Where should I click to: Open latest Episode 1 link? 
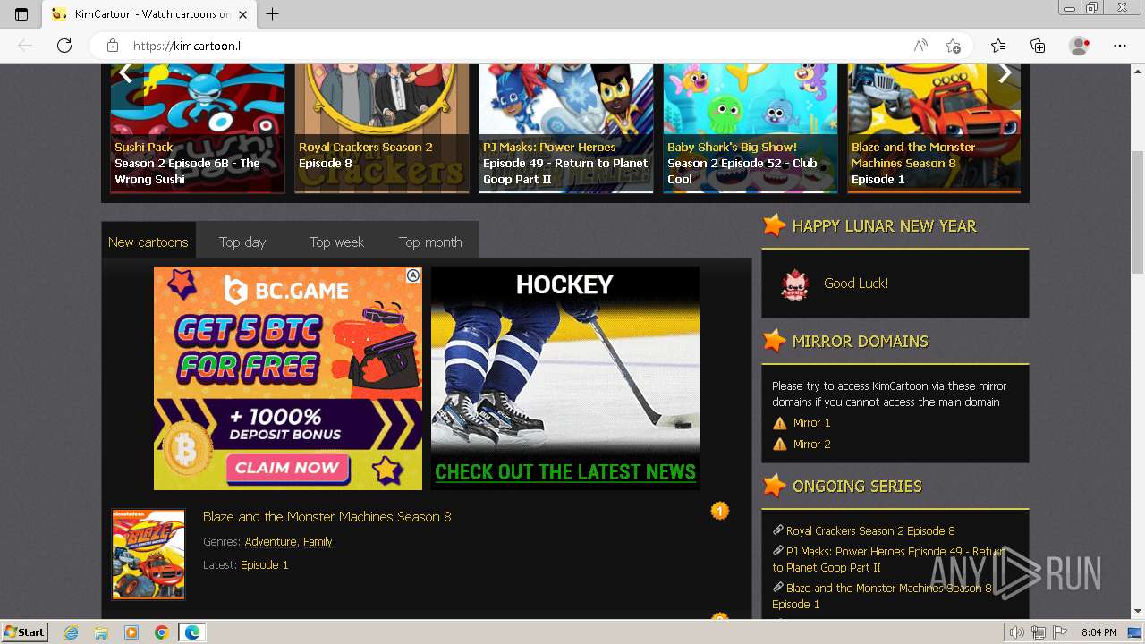point(265,564)
